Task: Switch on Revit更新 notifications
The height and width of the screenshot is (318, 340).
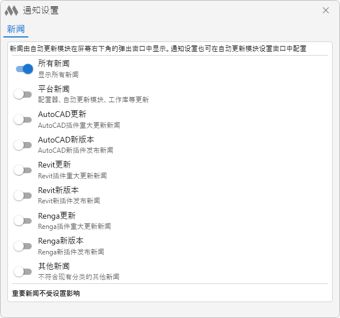Action: pos(23,170)
